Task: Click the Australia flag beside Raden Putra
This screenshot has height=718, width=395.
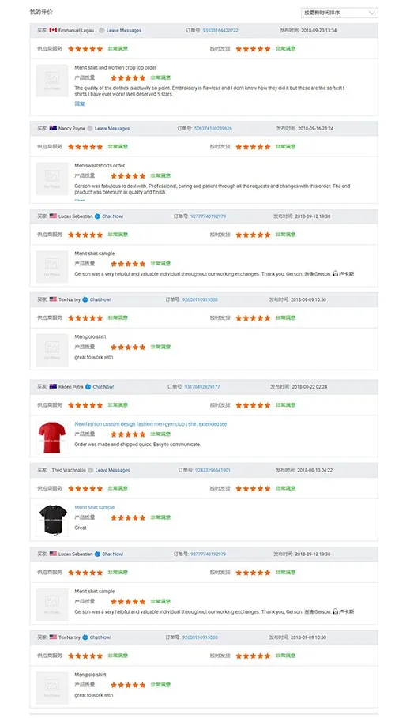Action: (53, 386)
